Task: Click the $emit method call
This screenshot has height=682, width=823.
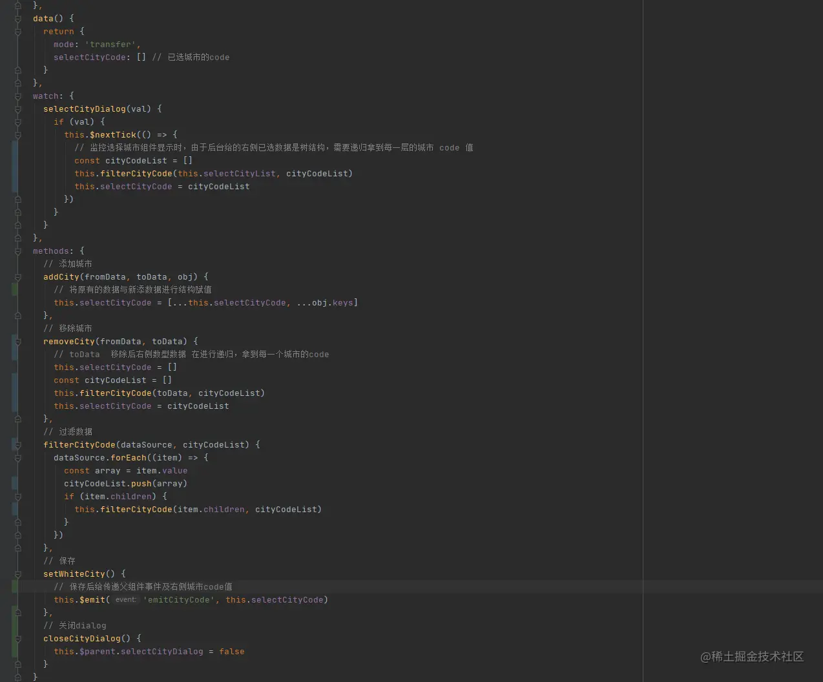Action: coord(92,600)
